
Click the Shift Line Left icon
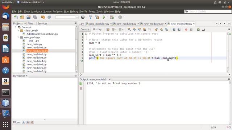pos(174,30)
